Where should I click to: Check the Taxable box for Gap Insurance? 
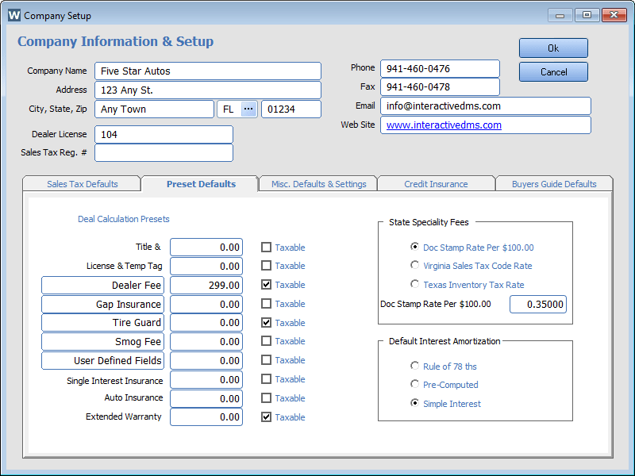[267, 303]
